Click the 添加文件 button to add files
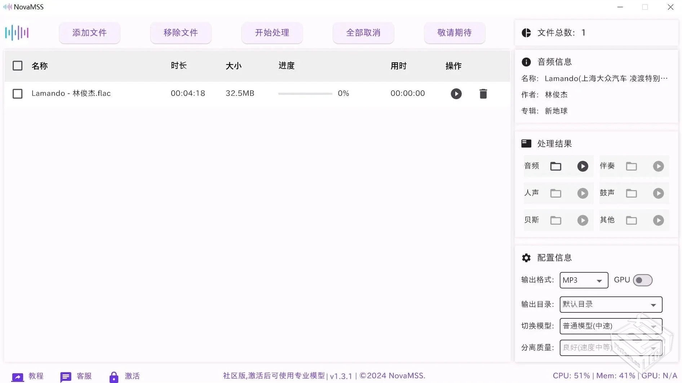 89,32
